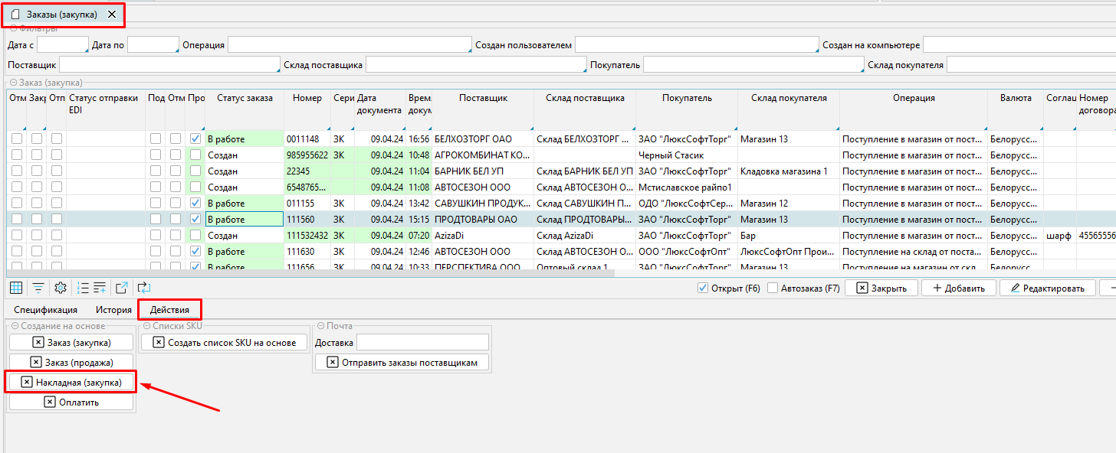Click the list-with-plus icon in toolbar
Screen dimensions: 1116x453
pyautogui.click(x=100, y=288)
